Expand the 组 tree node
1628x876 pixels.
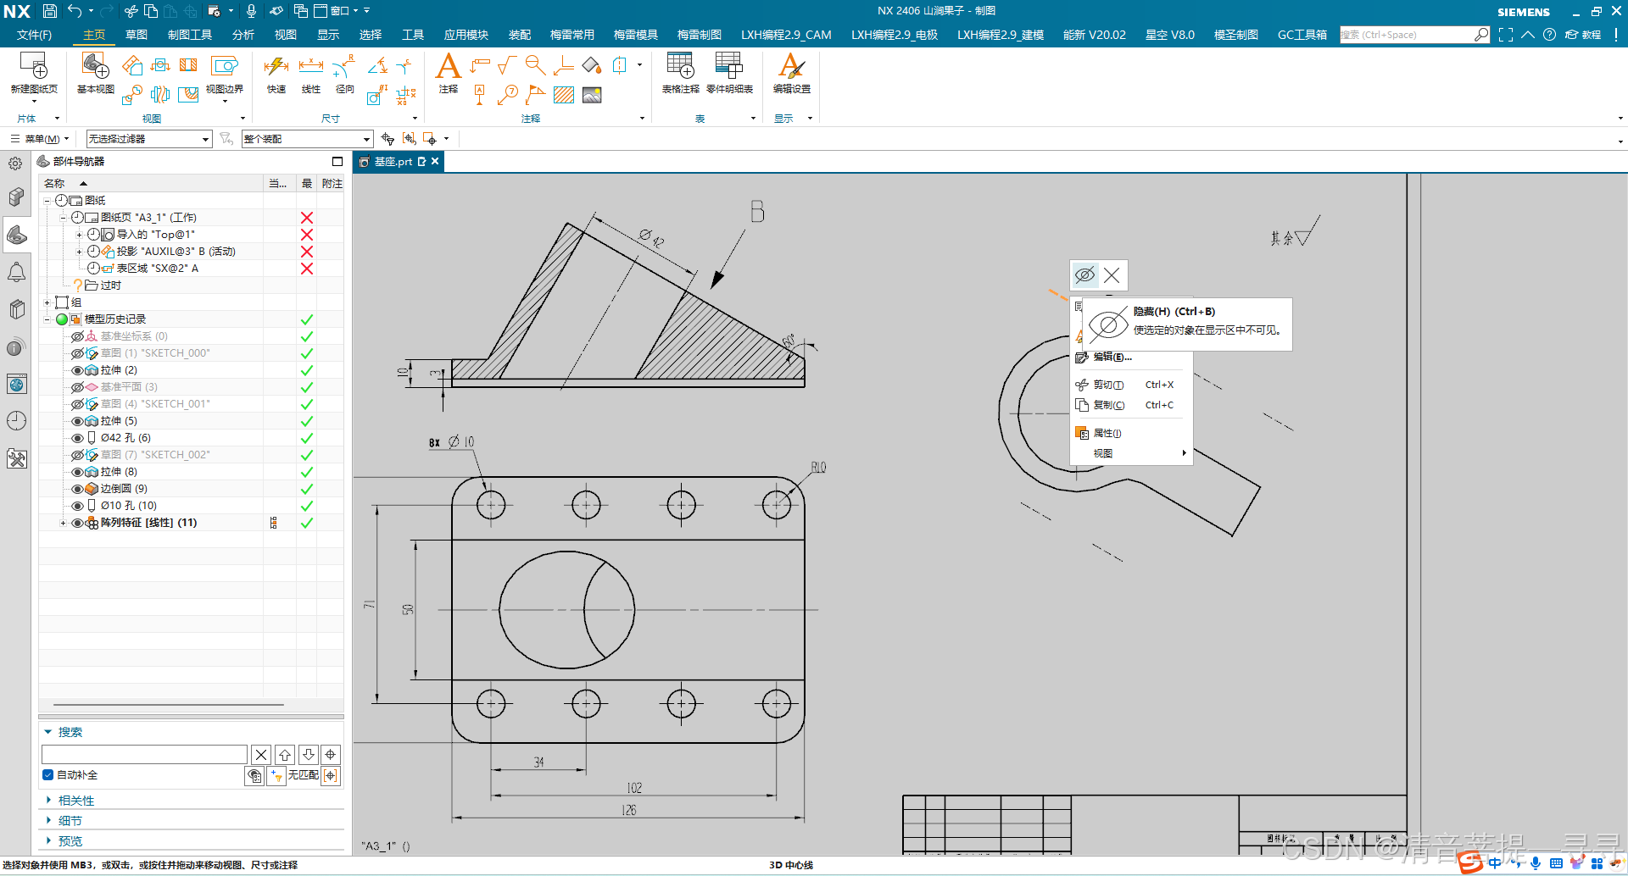pos(47,302)
